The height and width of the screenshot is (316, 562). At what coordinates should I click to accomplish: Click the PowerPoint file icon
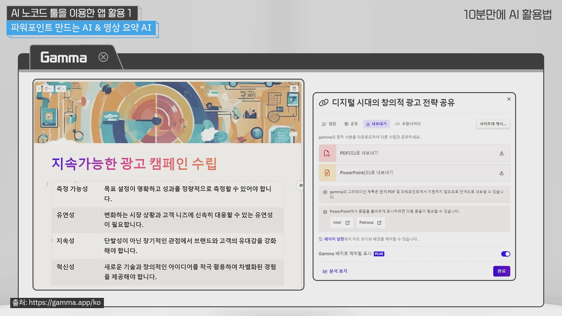pyautogui.click(x=327, y=173)
